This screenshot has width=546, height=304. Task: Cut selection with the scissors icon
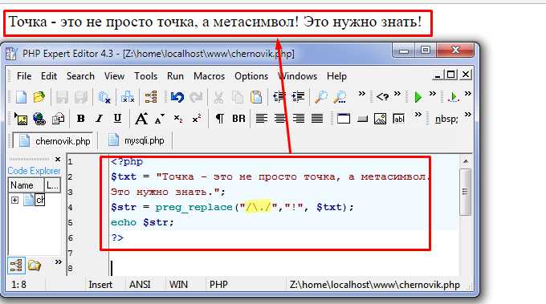click(x=218, y=97)
